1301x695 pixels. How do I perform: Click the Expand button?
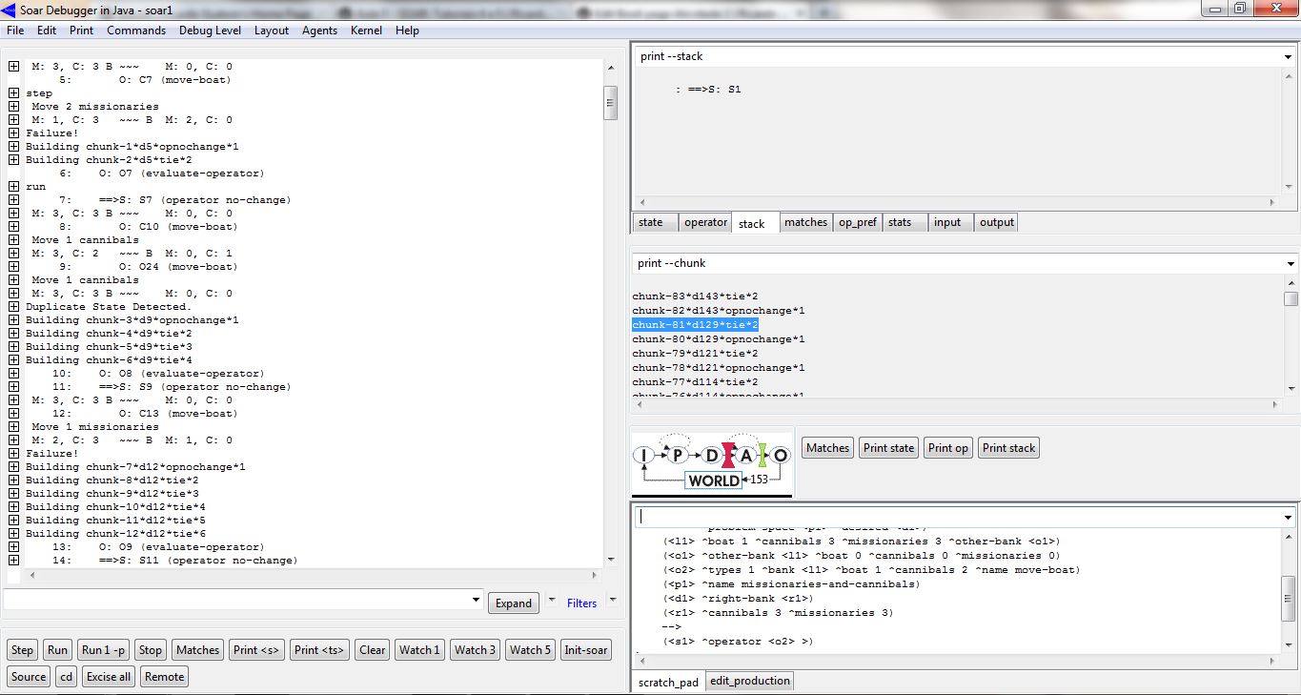pyautogui.click(x=513, y=603)
